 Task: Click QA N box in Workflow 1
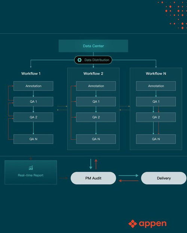[33, 139]
